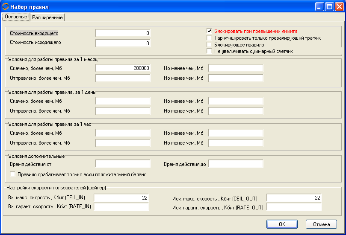Click the Время действия от field
The image size is (346, 235).
(x=123, y=163)
